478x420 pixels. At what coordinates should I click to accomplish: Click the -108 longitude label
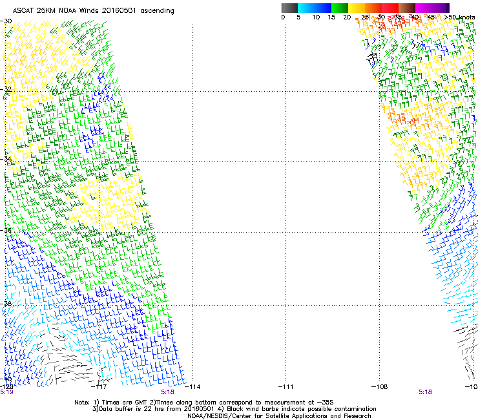pyautogui.click(x=379, y=387)
